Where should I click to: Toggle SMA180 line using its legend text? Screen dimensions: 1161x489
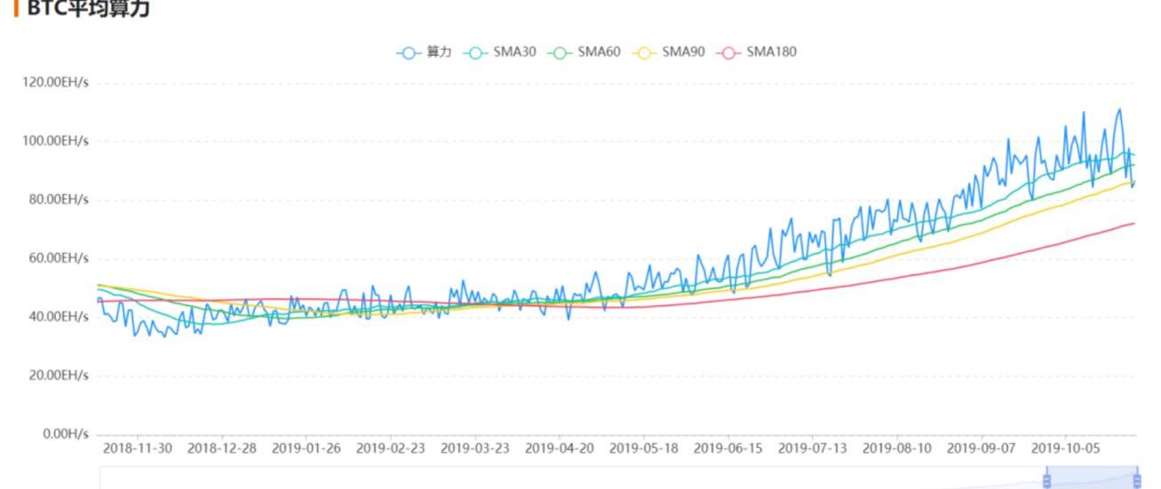771,52
